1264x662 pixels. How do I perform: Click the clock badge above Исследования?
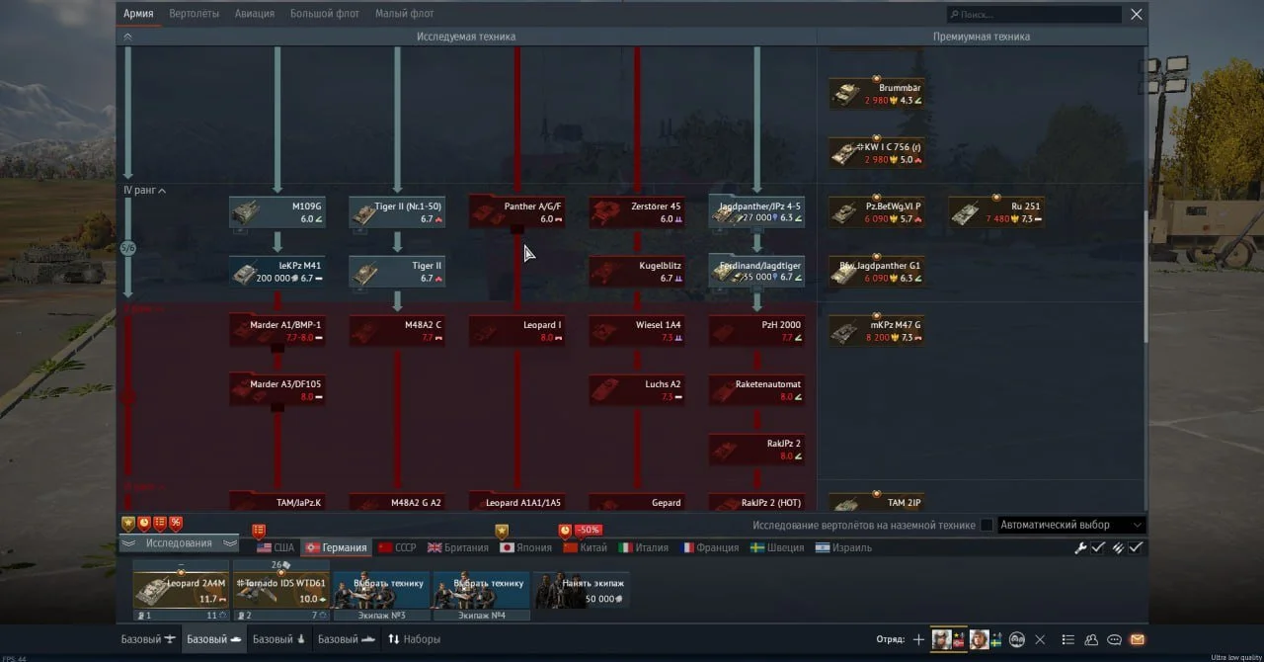click(143, 523)
